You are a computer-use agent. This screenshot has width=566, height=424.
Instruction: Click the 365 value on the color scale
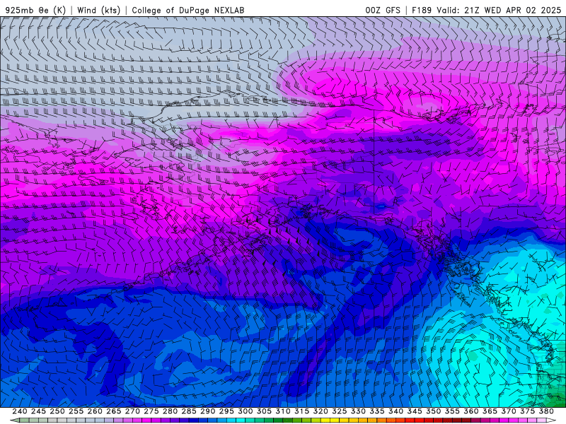click(490, 411)
